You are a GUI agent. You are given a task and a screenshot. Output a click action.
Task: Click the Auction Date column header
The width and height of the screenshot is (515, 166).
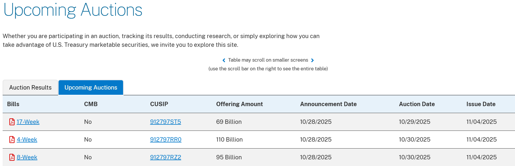point(417,104)
